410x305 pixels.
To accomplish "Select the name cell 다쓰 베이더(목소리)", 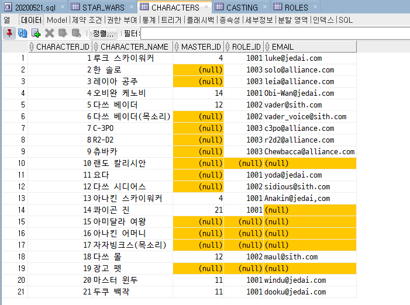I will pos(132,116).
